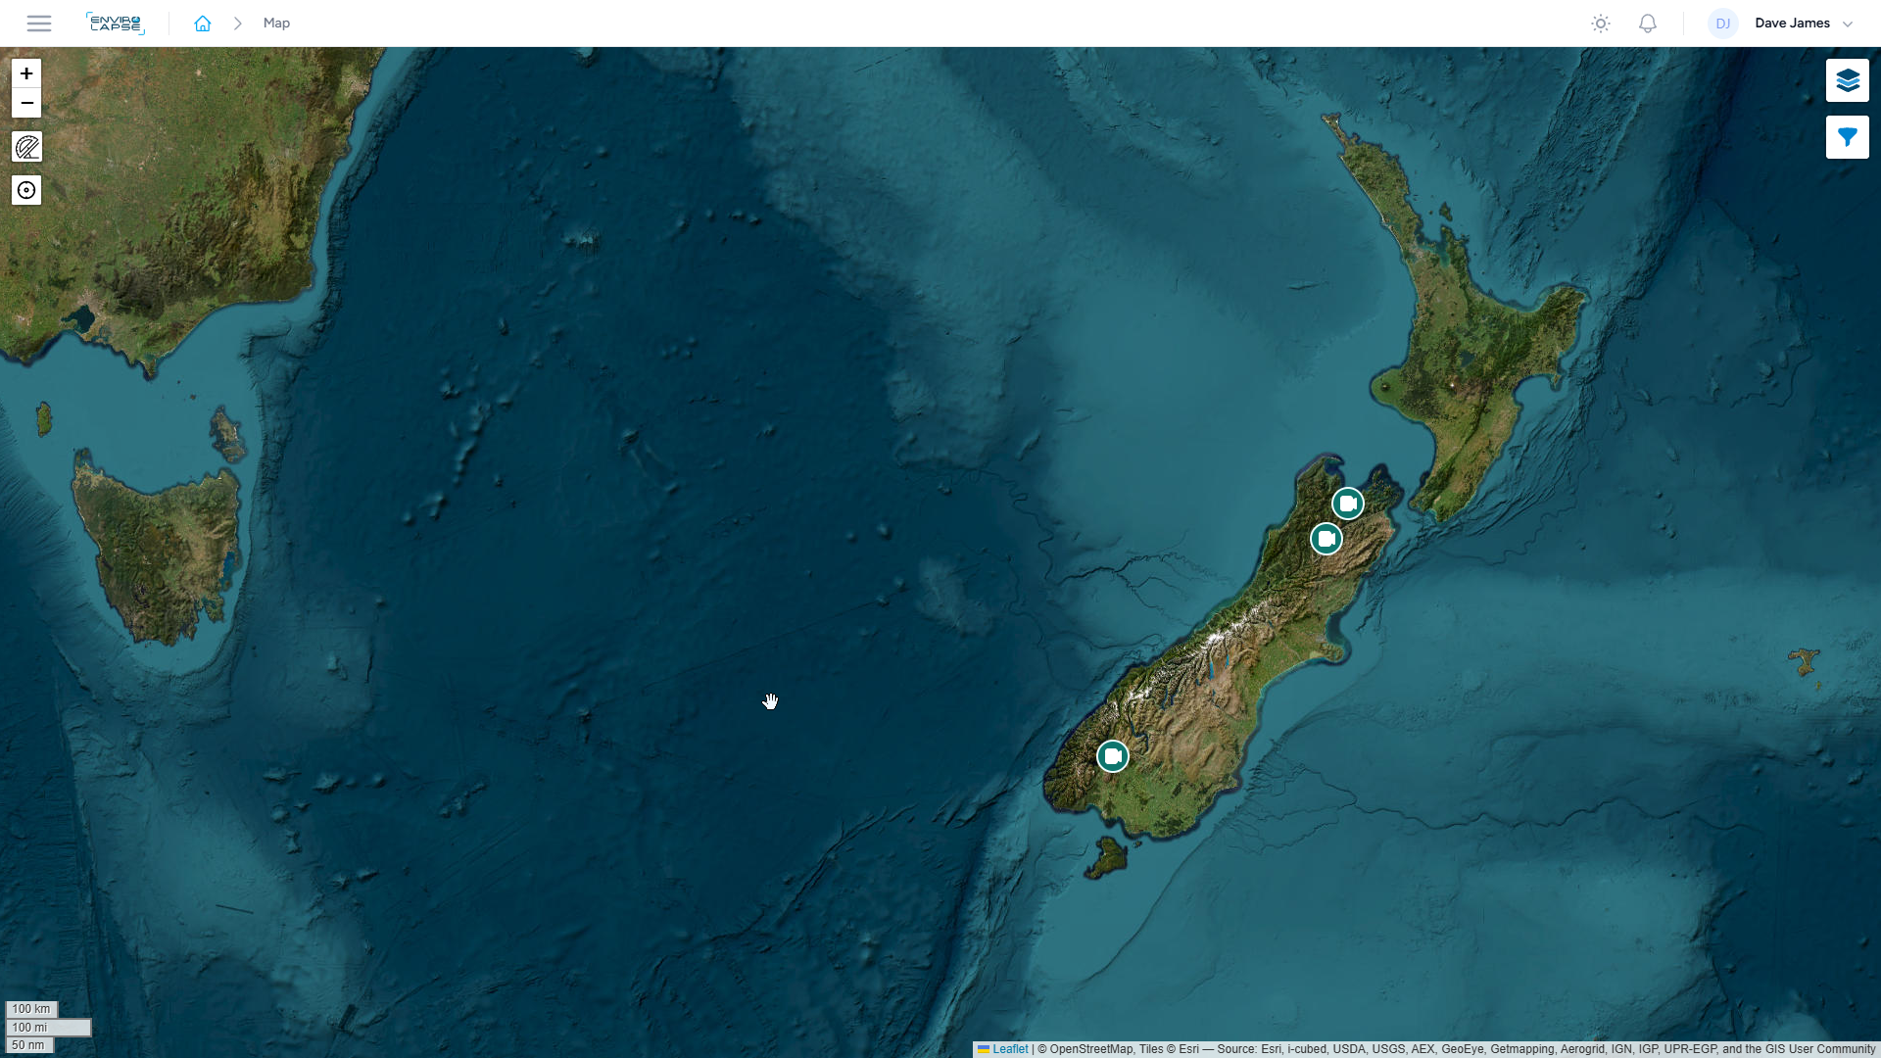Open the map filter funnel
Screen dimensions: 1881x1058
1848,137
